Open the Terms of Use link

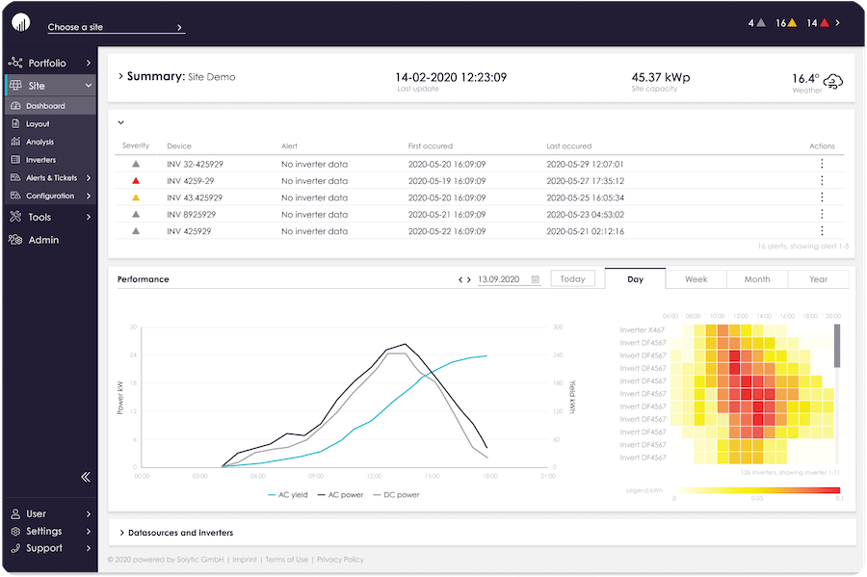(286, 560)
